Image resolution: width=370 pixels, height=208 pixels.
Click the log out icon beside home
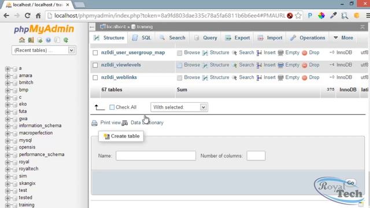[x=31, y=40]
